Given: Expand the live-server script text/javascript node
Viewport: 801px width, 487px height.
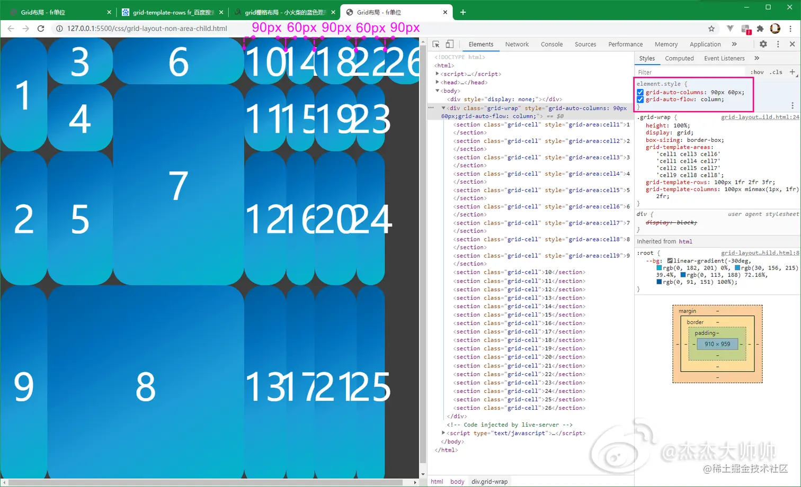Looking at the screenshot, I should coord(443,433).
